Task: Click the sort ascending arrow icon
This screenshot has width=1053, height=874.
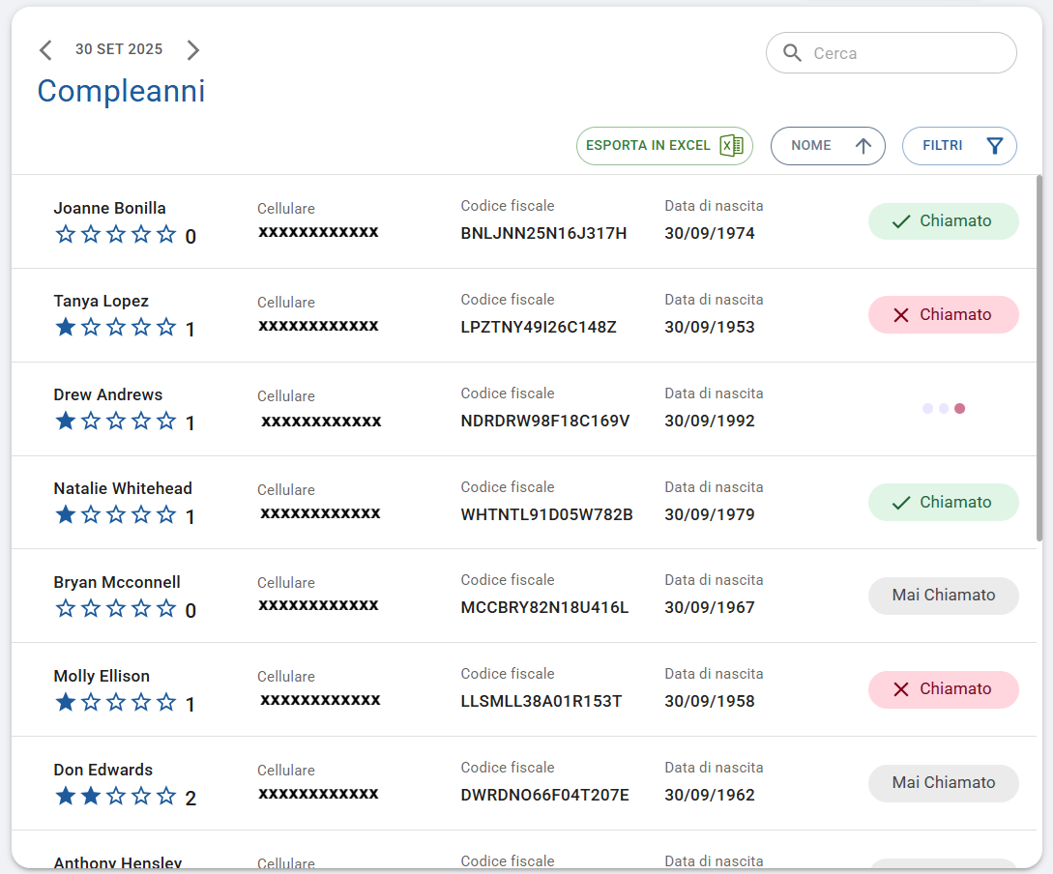Action: coord(863,146)
